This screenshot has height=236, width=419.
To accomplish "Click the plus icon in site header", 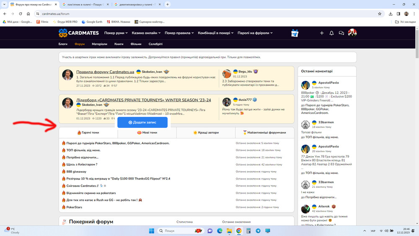I will click(x=322, y=33).
